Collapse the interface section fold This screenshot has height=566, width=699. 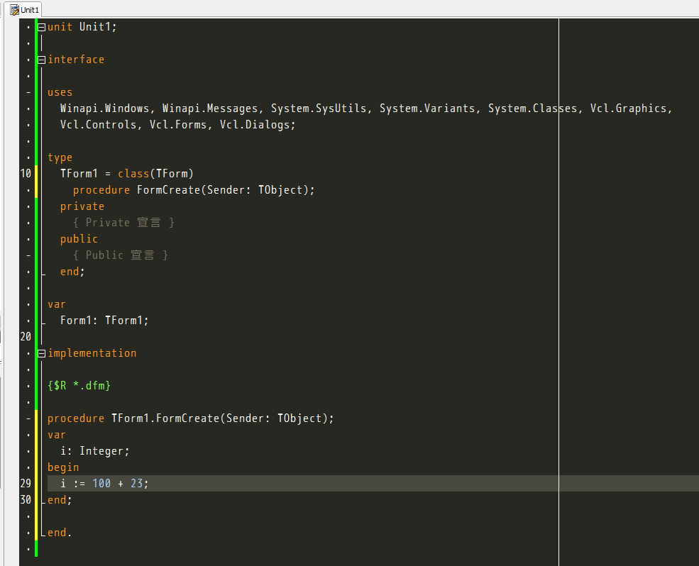coord(41,60)
